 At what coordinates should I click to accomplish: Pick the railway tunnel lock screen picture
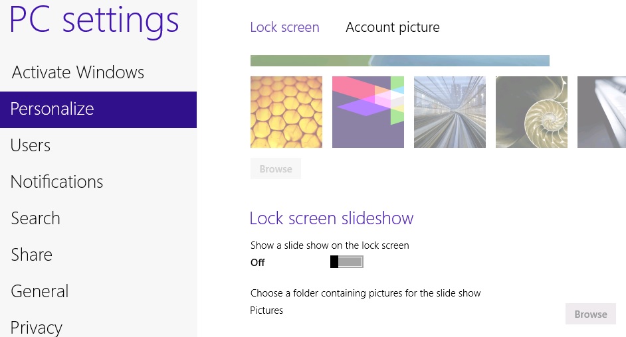click(x=450, y=112)
